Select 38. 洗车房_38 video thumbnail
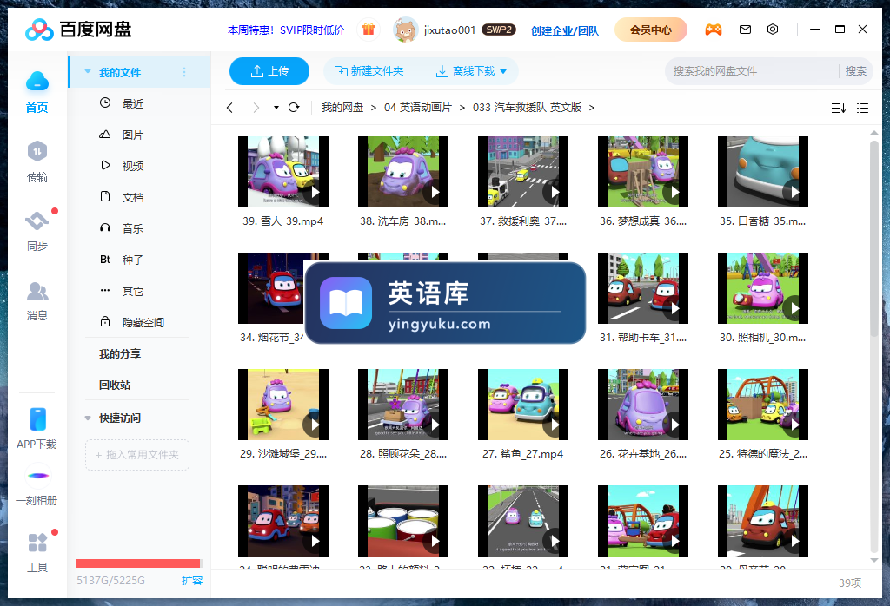Image resolution: width=890 pixels, height=606 pixels. (403, 171)
